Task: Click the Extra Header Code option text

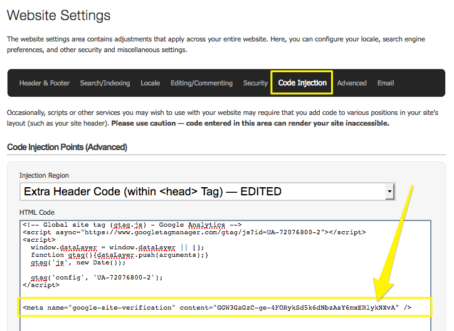Action: click(152, 192)
